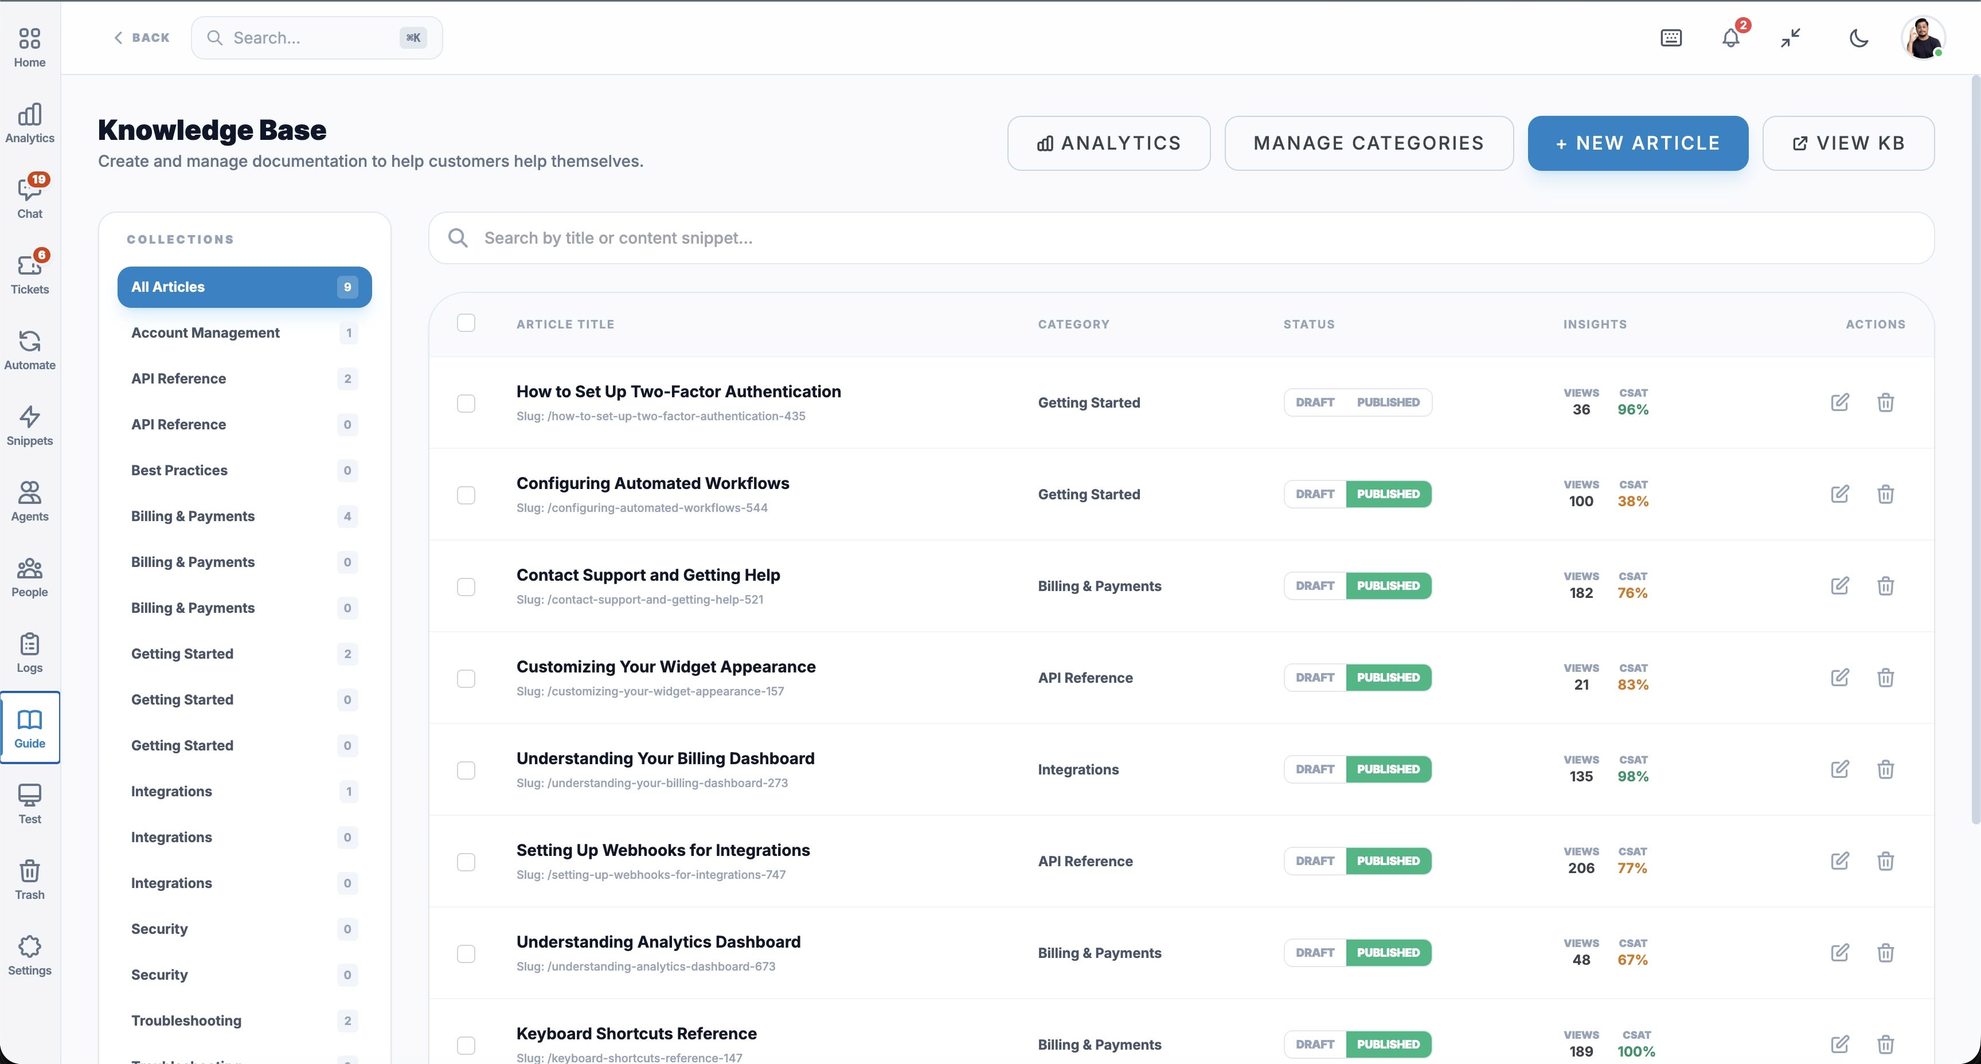Image resolution: width=1981 pixels, height=1064 pixels.
Task: Click the Analytics header button
Action: [1109, 143]
